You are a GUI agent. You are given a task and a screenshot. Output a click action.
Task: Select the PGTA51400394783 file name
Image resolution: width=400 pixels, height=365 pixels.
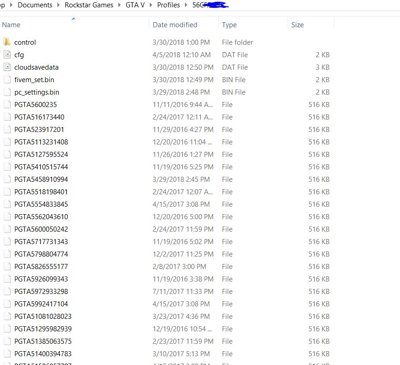coord(43,354)
